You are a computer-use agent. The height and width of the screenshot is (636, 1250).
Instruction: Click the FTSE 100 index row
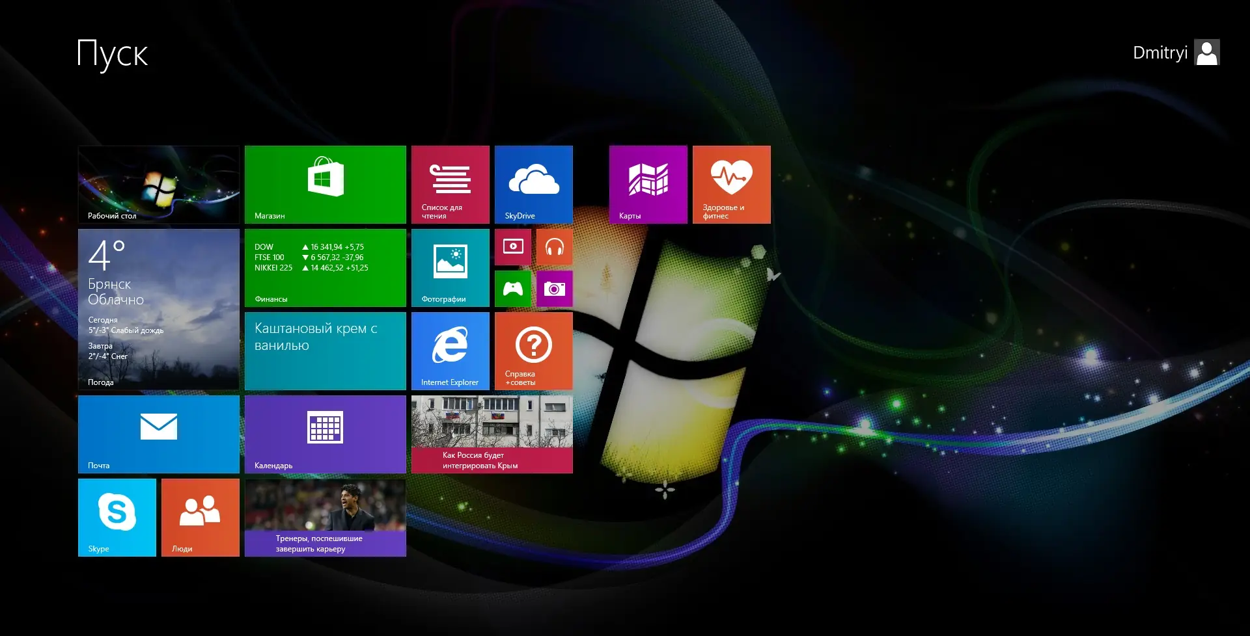tap(309, 258)
